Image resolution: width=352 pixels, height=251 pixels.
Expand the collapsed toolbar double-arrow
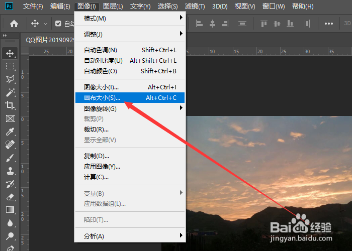[5, 36]
